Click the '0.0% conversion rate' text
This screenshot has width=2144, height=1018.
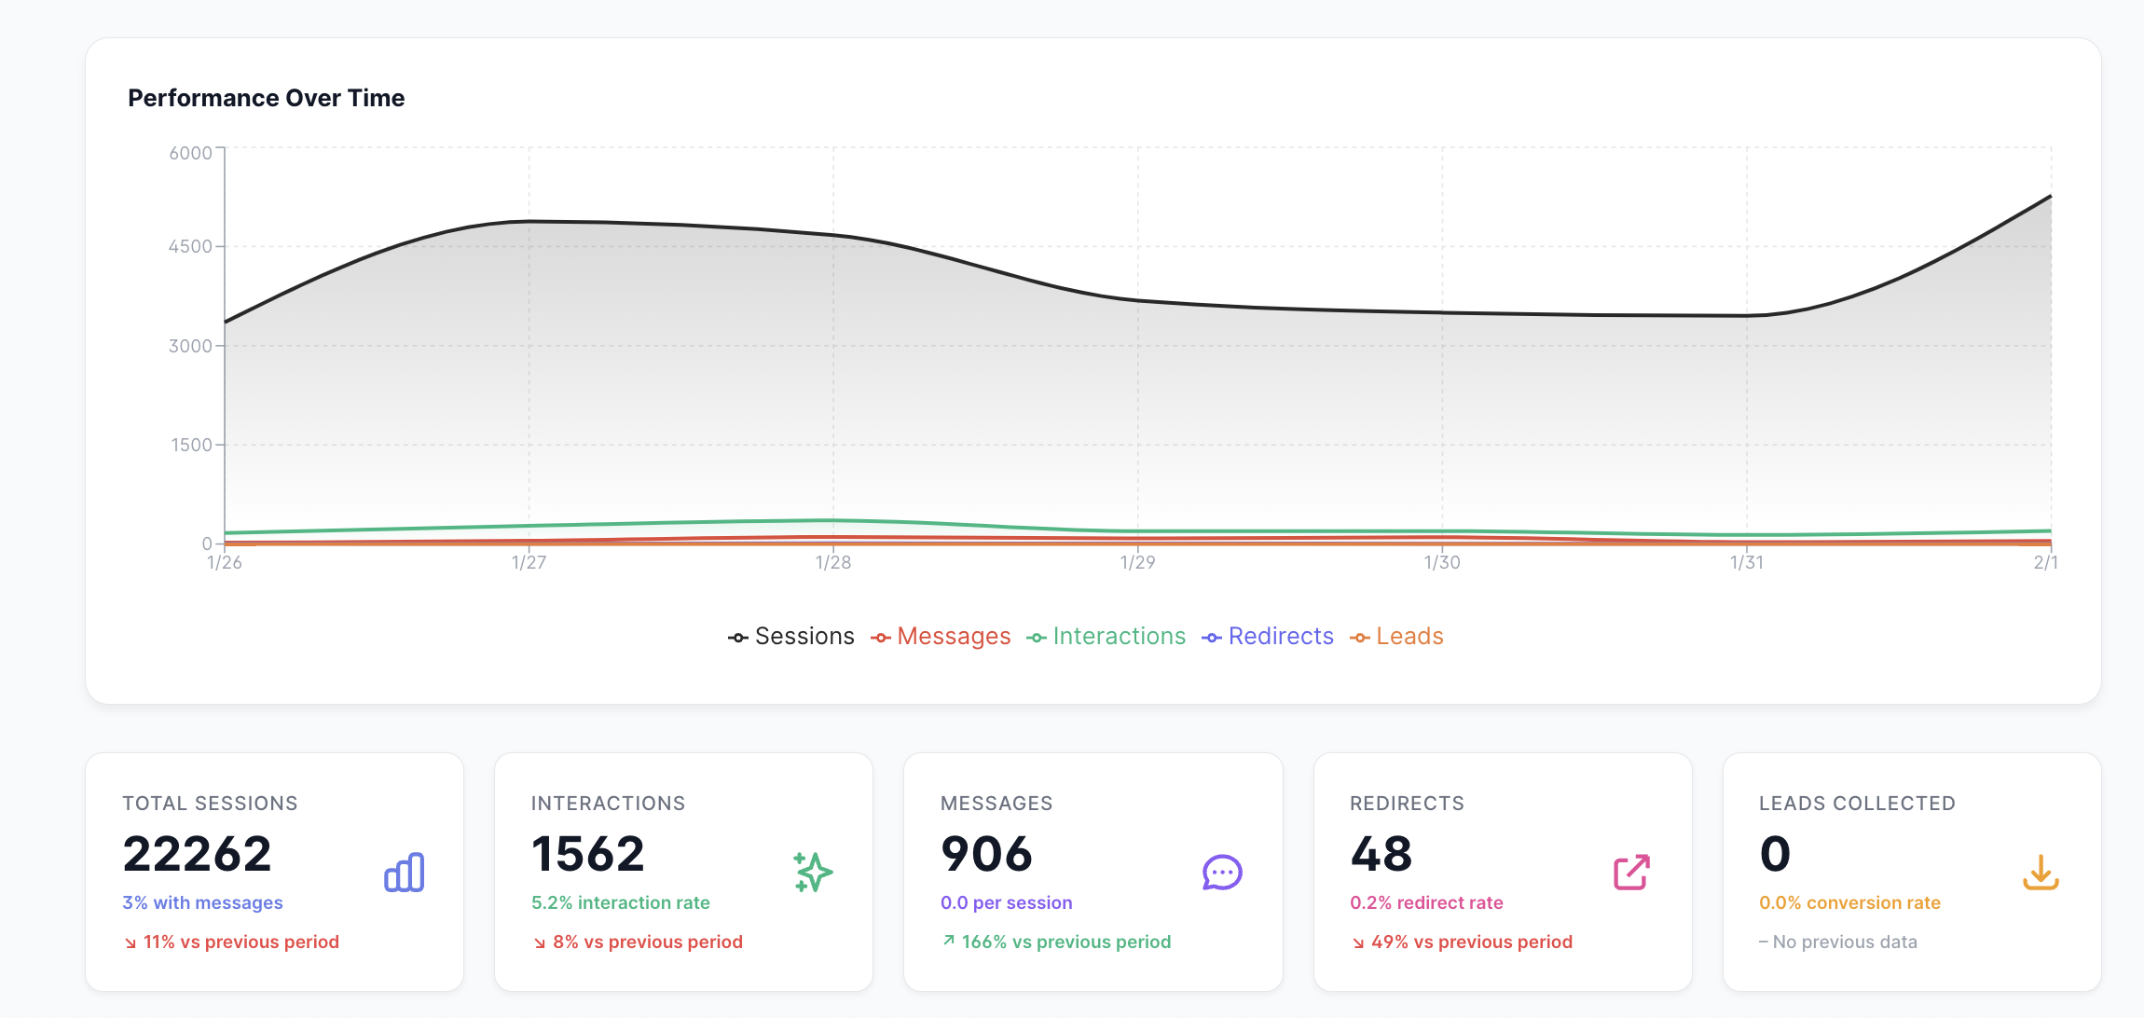click(x=1849, y=902)
